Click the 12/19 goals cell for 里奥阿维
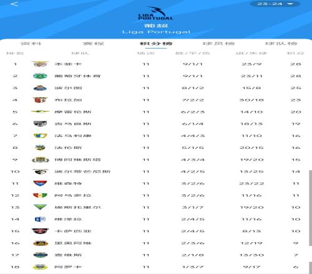 pos(251,243)
